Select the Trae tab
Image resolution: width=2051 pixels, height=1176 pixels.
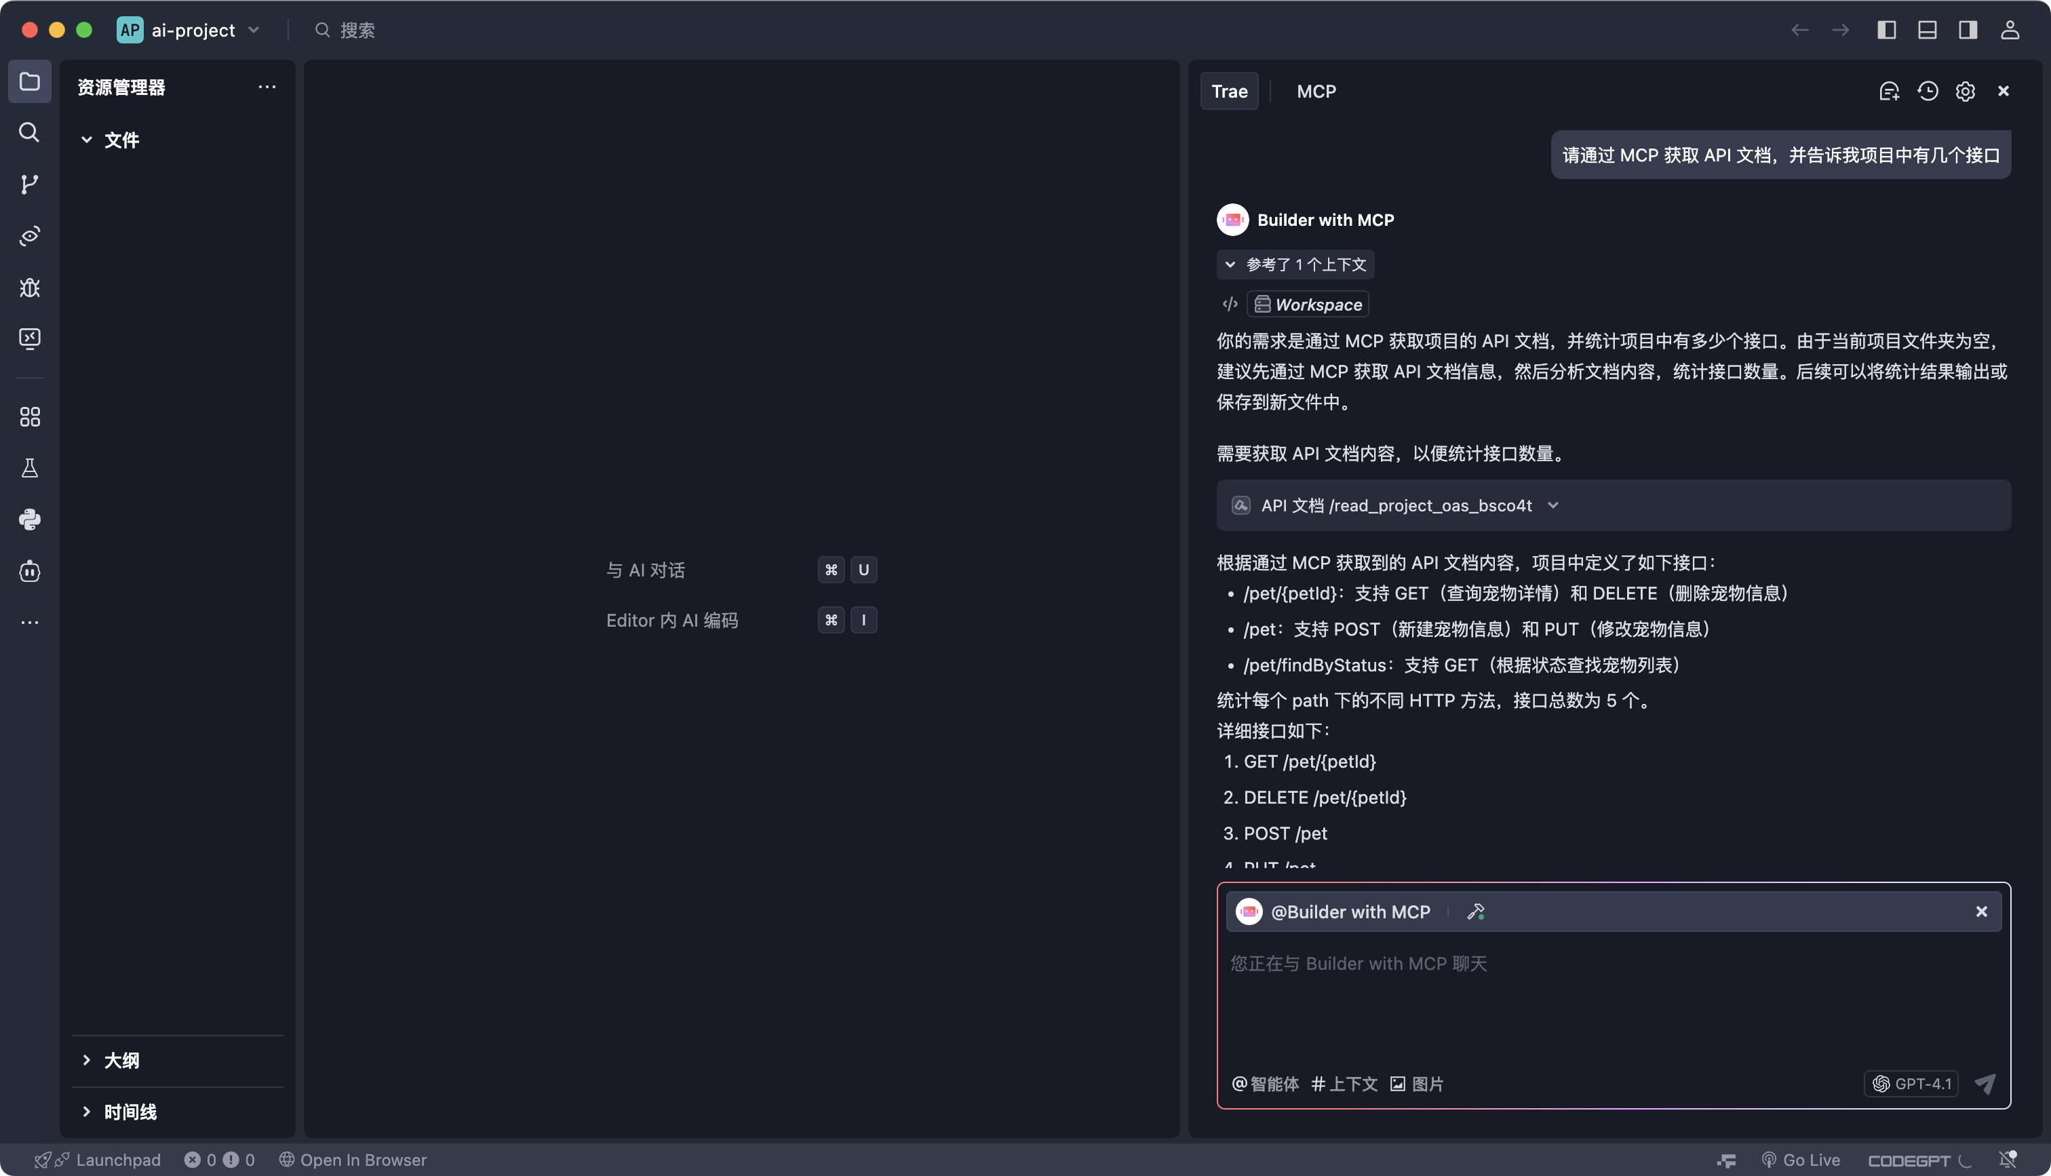point(1229,92)
